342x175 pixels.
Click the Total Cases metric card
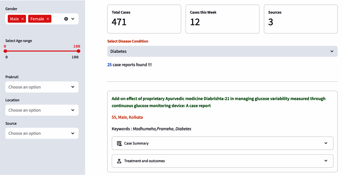pos(144,19)
